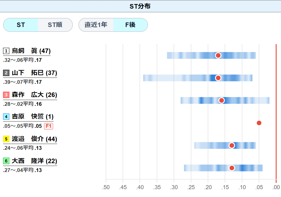Click the green lane 6 number badge

coord(6,161)
